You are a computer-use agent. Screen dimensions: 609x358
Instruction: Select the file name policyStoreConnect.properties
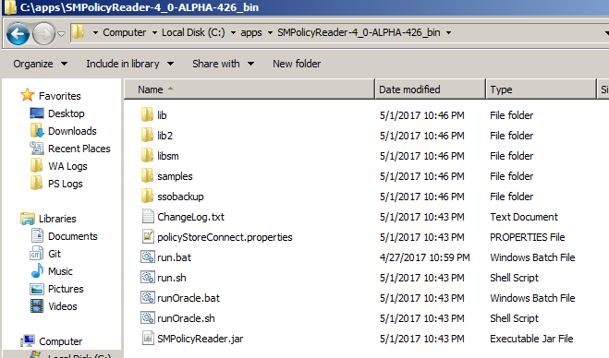coord(225,237)
